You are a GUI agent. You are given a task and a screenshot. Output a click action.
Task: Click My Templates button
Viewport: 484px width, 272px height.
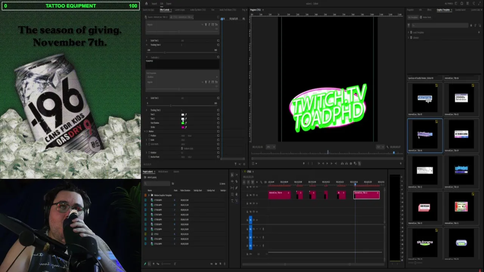point(413,17)
